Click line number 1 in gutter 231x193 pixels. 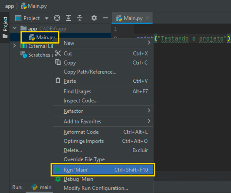point(115,29)
